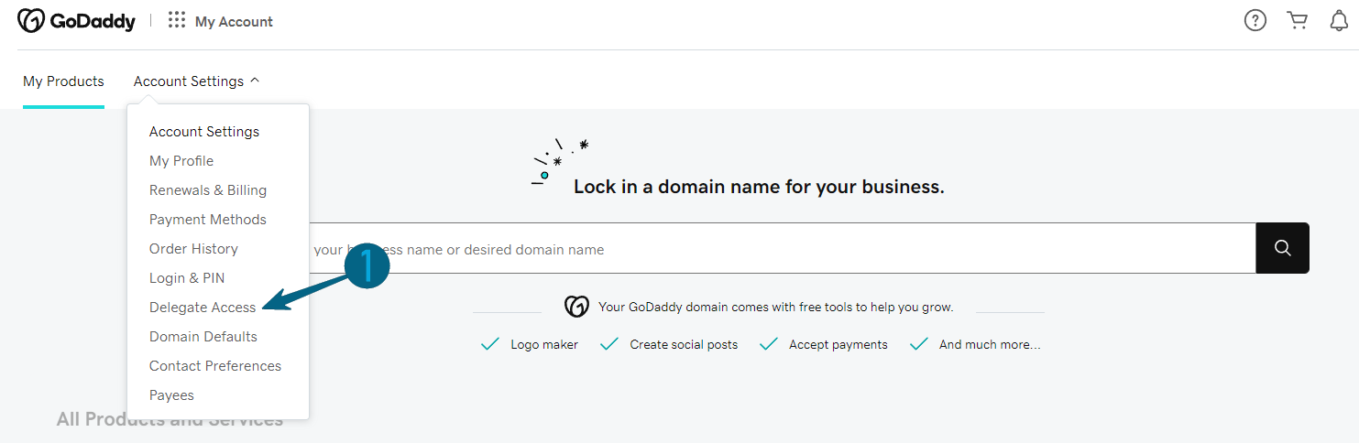Choose Delegate Access in the menu

pos(203,308)
